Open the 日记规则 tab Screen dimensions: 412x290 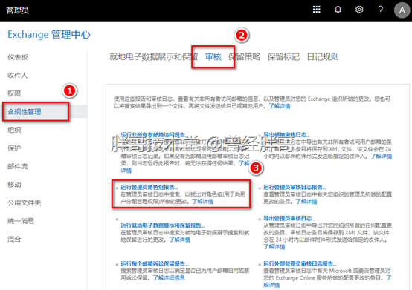coord(323,56)
